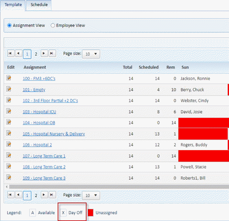
Task: Open edit icon beside 107 - Long Term Care 1
Action: click(9, 155)
